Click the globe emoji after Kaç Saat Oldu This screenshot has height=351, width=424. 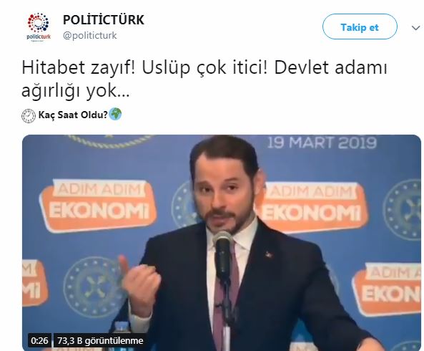(115, 114)
